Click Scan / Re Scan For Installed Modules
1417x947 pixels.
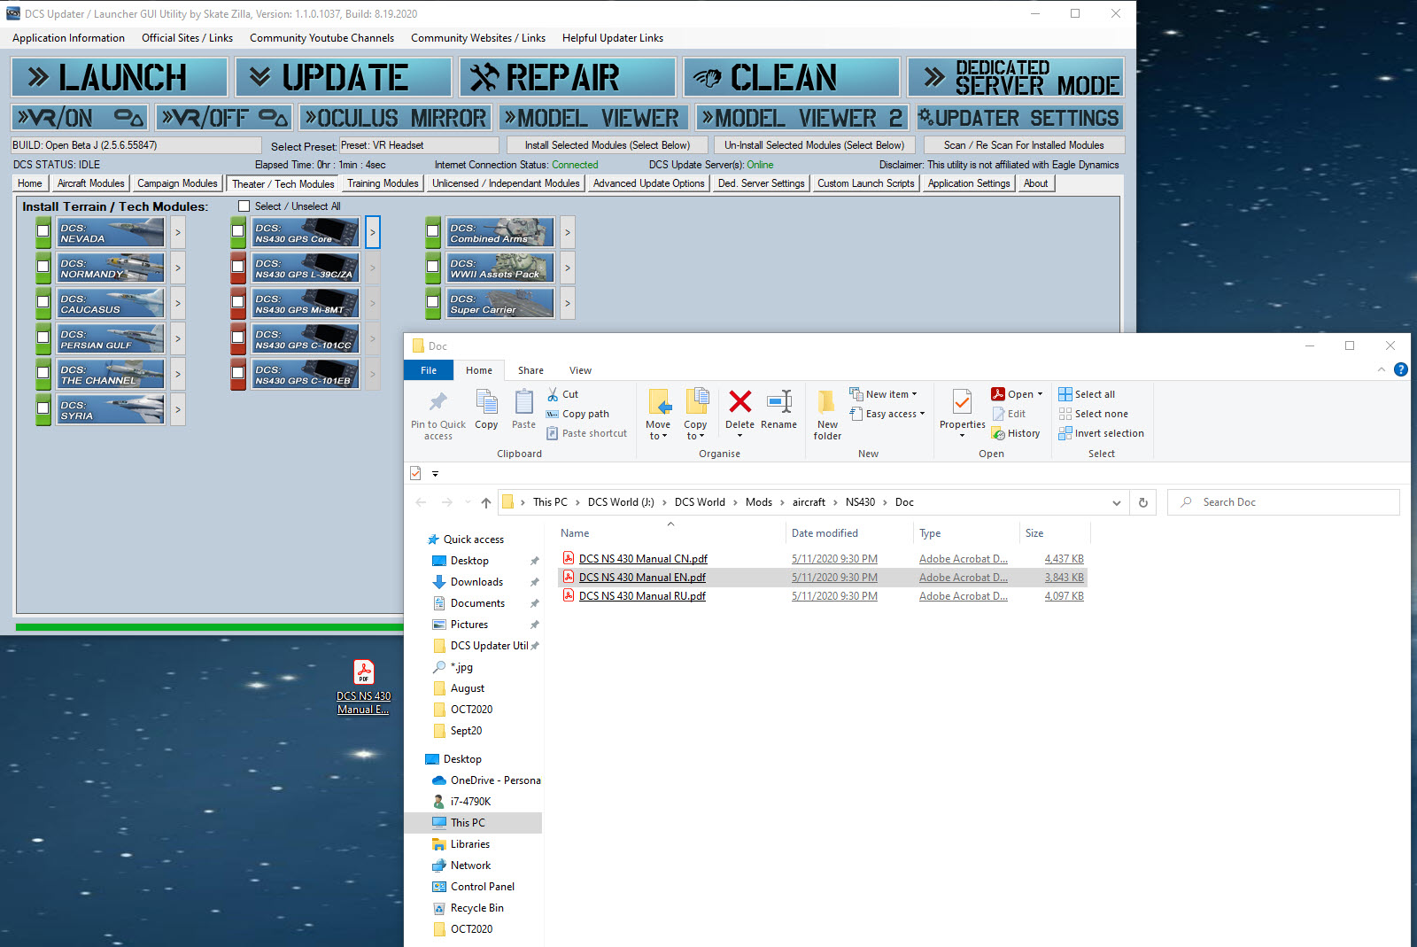(x=1024, y=145)
